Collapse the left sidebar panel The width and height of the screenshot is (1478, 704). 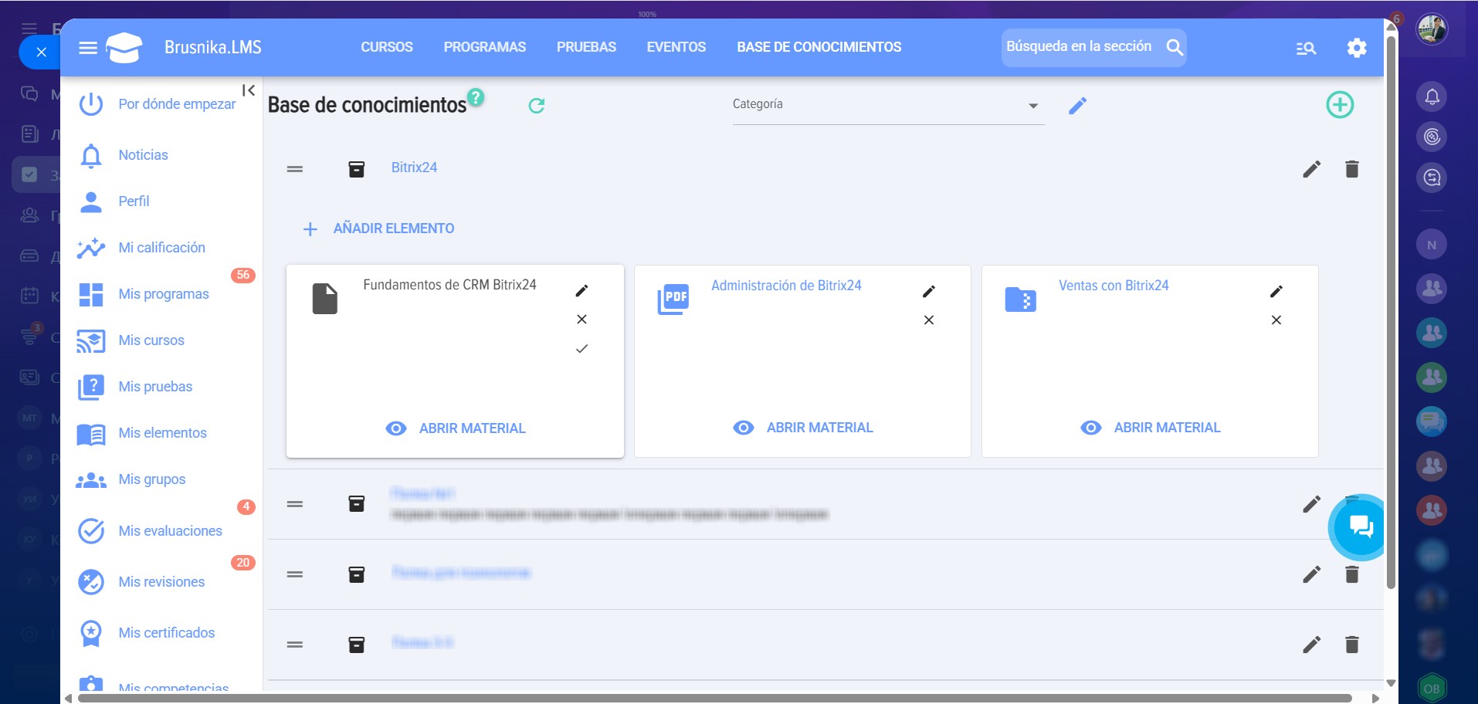click(x=248, y=90)
